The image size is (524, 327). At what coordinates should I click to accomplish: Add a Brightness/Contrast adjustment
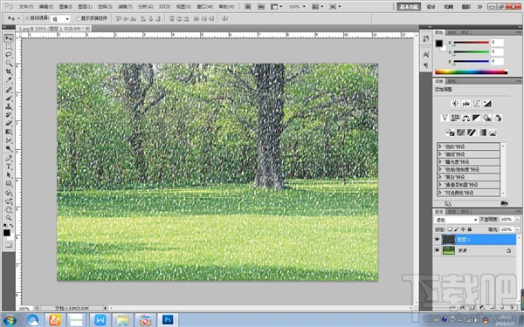coord(455,104)
